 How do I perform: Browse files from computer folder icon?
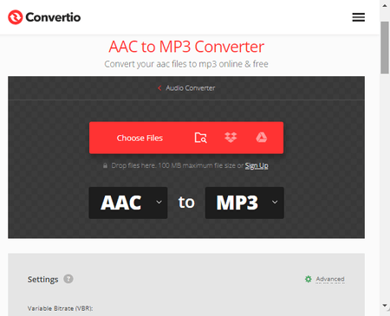[x=200, y=138]
